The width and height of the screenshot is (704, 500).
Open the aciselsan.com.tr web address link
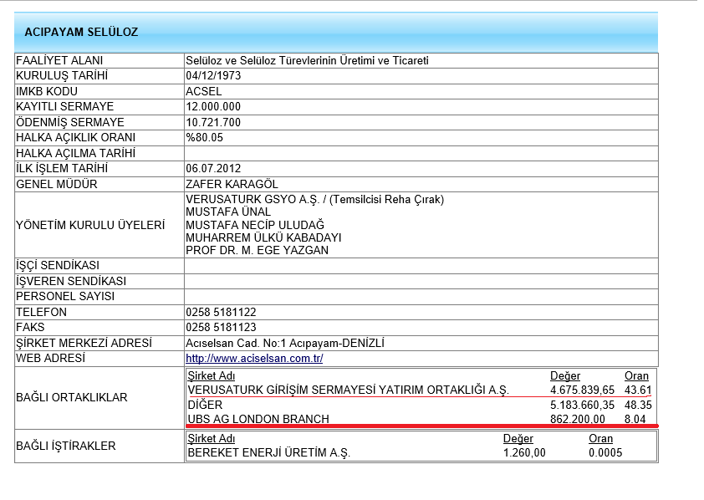coord(254,358)
